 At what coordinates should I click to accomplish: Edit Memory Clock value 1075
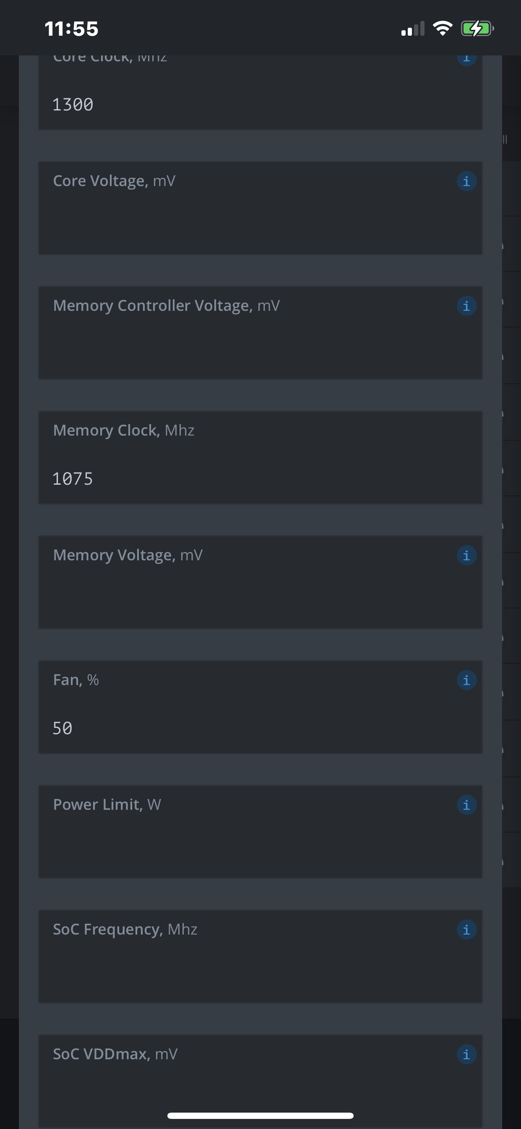(260, 478)
